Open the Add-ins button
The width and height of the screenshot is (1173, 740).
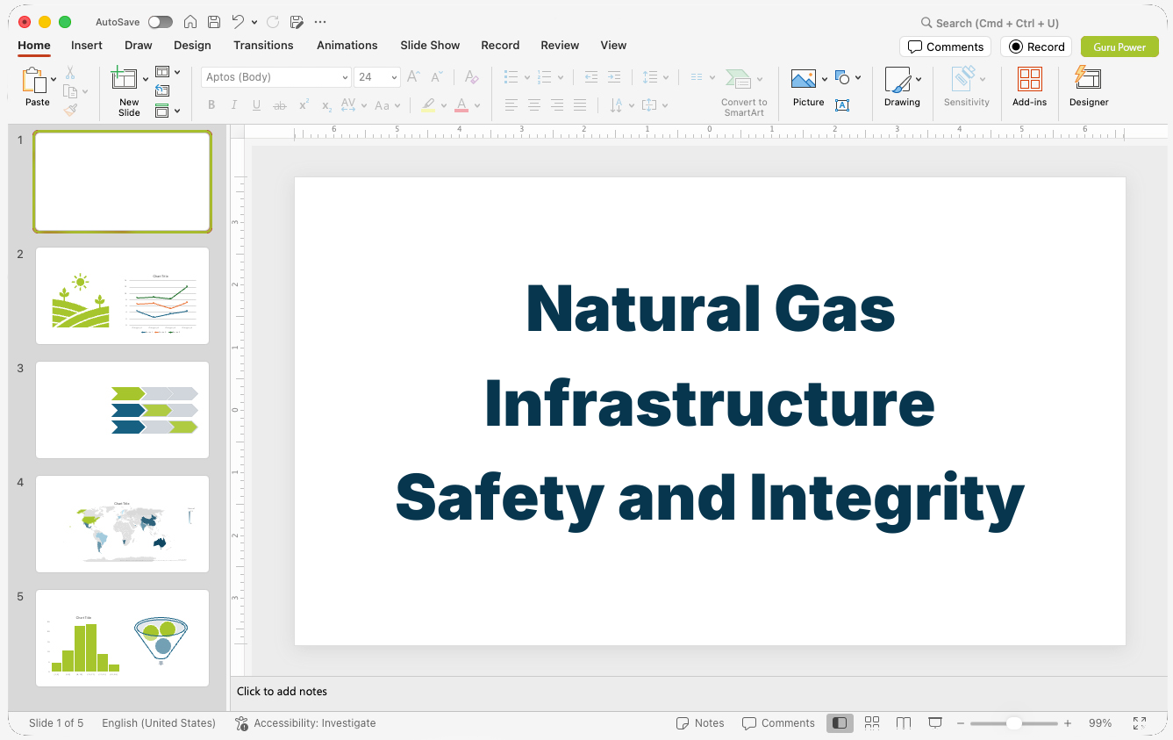click(1029, 87)
